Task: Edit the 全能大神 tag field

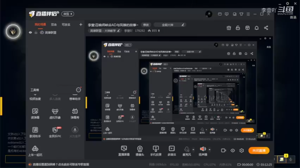Action: (170, 25)
